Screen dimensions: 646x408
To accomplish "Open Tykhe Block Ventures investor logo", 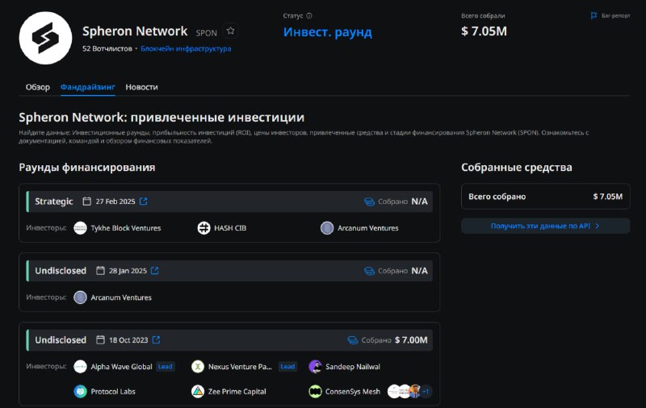I will pos(80,228).
